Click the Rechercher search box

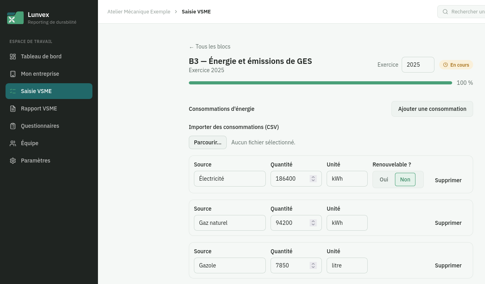[461, 12]
